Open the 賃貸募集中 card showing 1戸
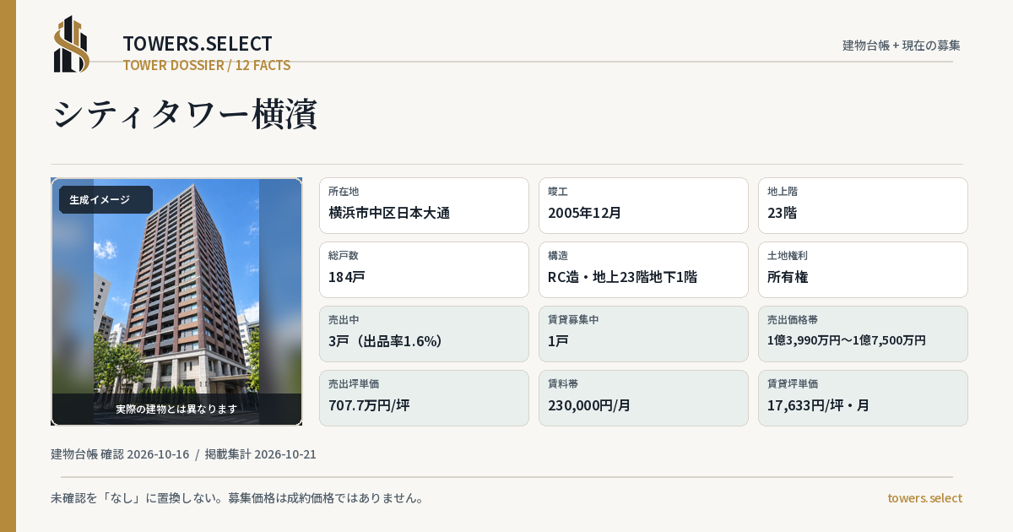The height and width of the screenshot is (532, 1013). click(x=643, y=334)
